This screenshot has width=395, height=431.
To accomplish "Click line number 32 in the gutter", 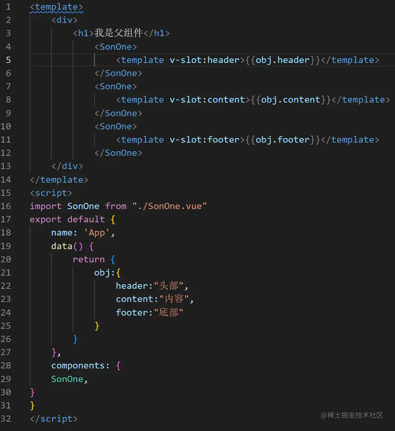I will click(x=6, y=419).
